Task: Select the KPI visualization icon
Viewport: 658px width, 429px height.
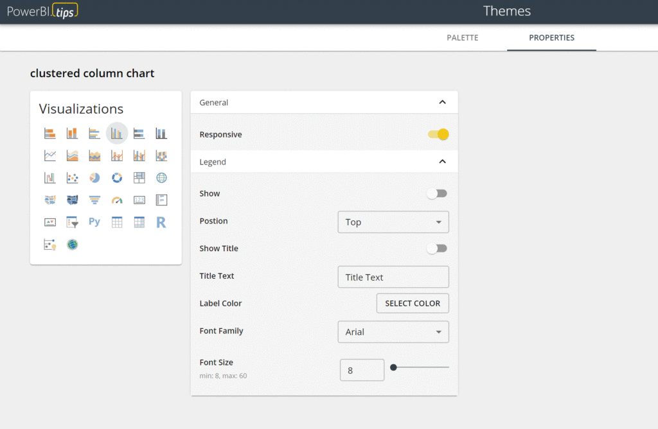Action: coord(50,222)
